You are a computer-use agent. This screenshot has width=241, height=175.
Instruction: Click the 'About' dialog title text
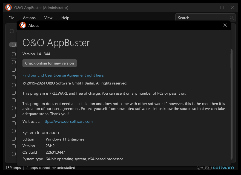pyautogui.click(x=34, y=25)
